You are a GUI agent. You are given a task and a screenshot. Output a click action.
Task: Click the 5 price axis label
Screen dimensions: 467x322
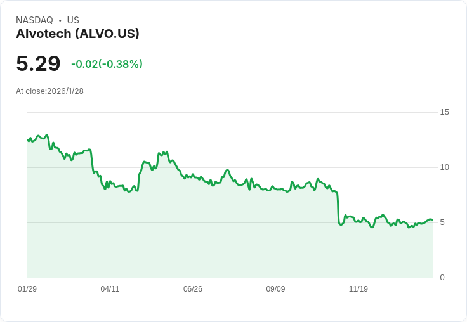[x=442, y=222]
